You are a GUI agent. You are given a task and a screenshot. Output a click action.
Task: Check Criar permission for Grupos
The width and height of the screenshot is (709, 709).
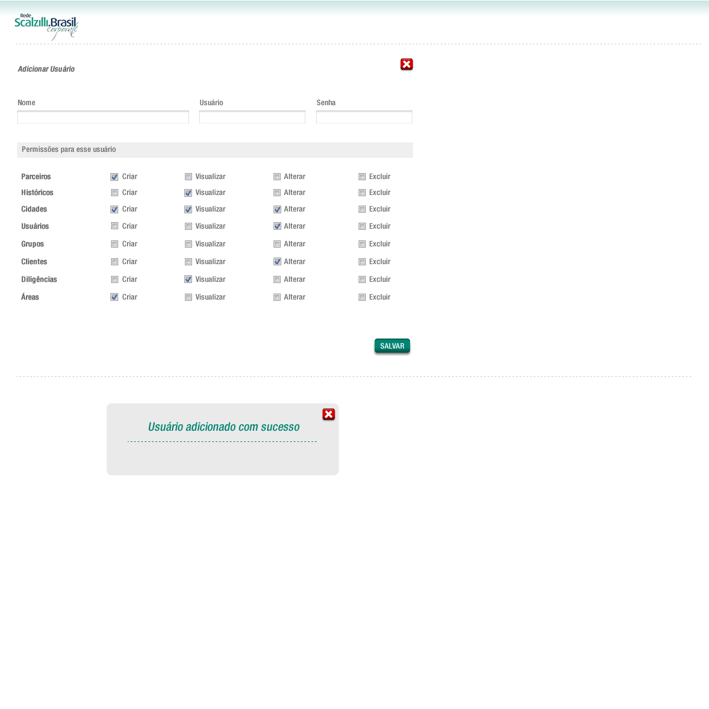tap(115, 244)
